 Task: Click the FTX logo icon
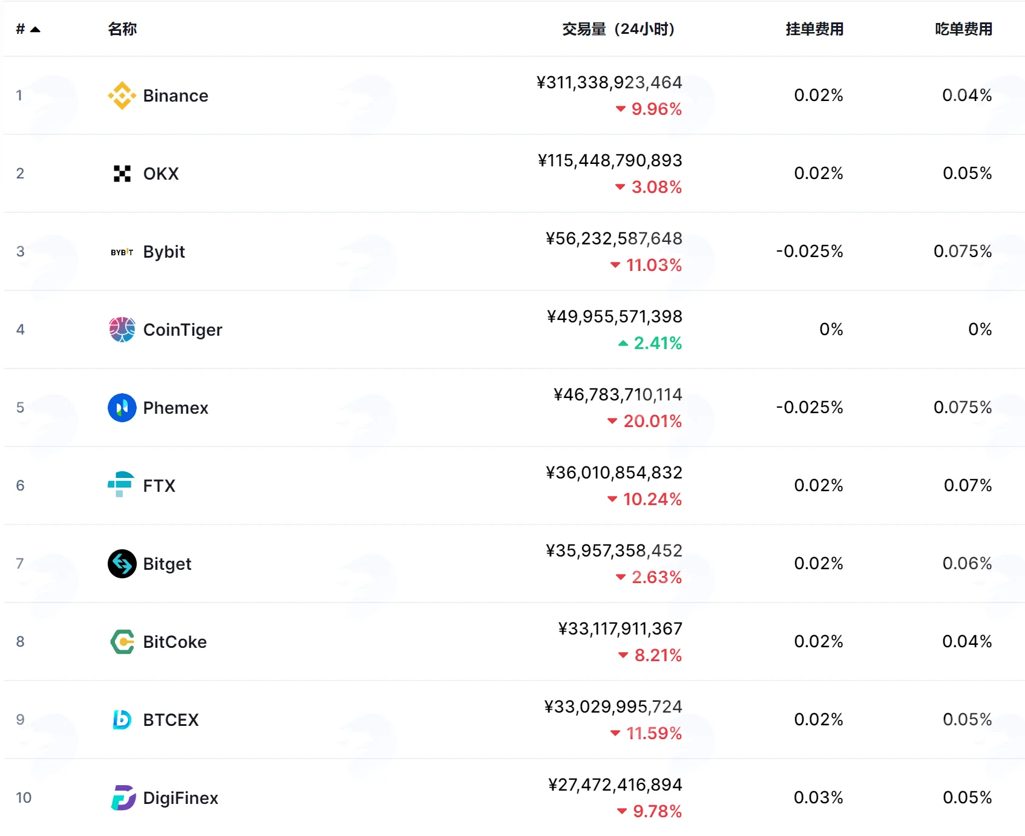[122, 485]
